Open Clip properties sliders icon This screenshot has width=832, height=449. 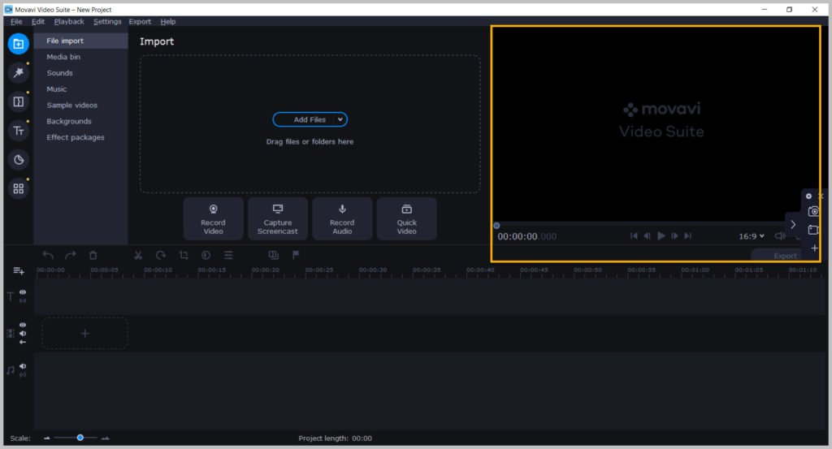(228, 256)
